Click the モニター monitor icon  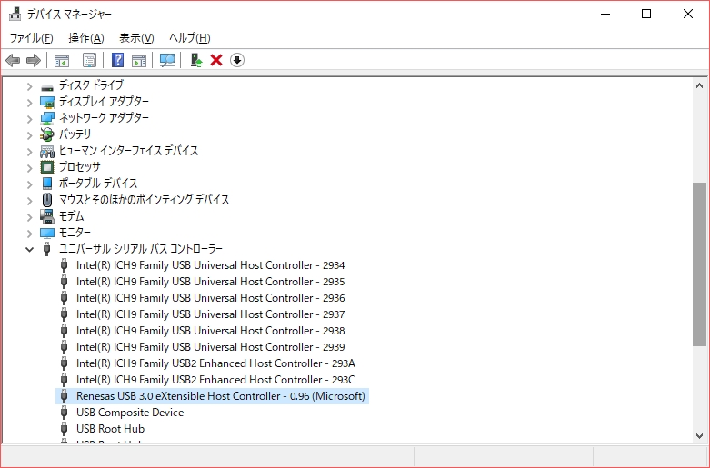pyautogui.click(x=47, y=233)
